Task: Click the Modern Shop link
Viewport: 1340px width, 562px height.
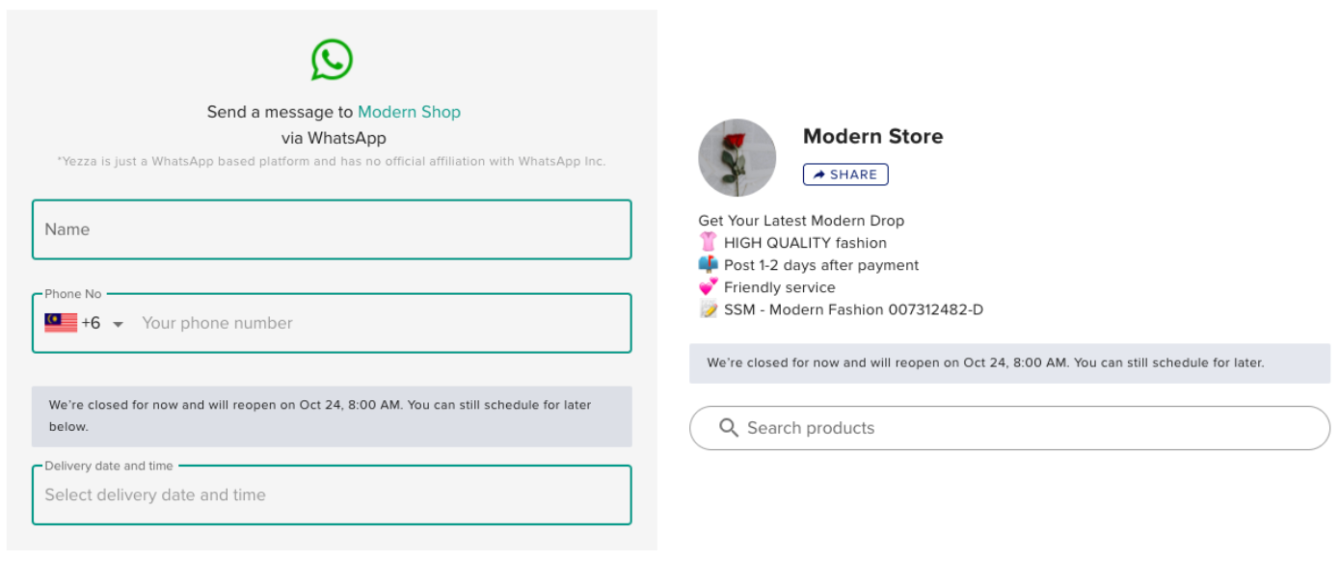Action: (409, 112)
